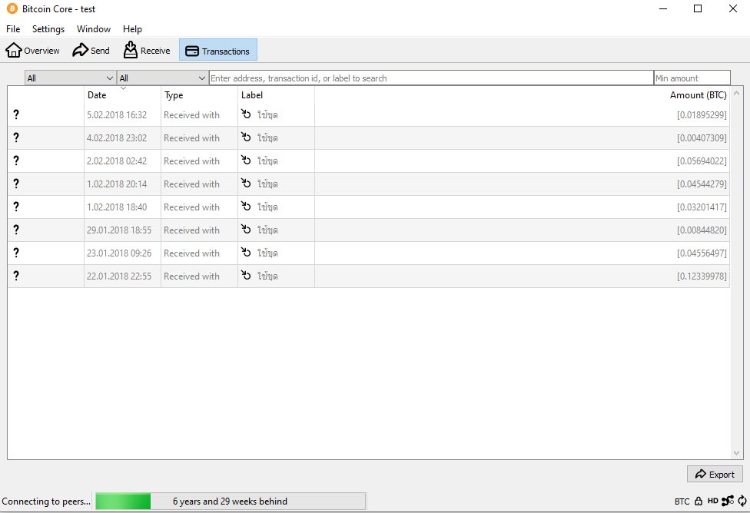
Task: Select amount [0.04556497]
Action: point(702,253)
